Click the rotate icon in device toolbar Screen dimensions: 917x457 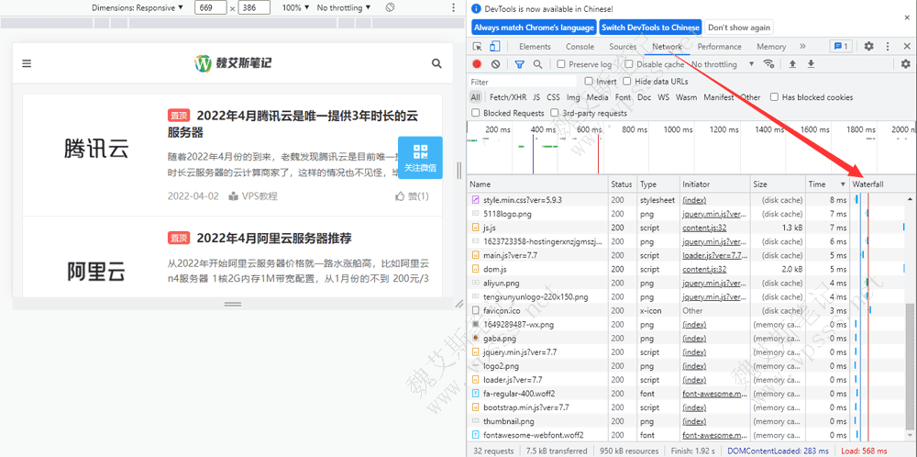(391, 7)
